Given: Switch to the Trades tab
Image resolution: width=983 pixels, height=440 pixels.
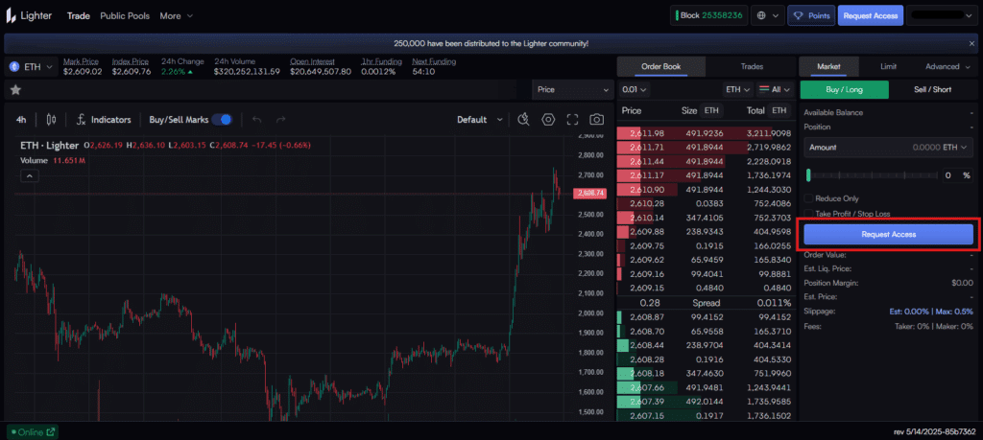Looking at the screenshot, I should 751,66.
